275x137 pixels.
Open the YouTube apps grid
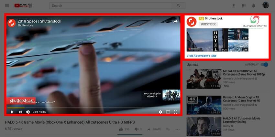pyautogui.click(x=244, y=5)
